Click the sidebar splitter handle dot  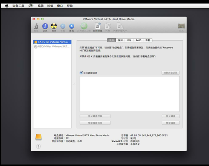coord(74,84)
